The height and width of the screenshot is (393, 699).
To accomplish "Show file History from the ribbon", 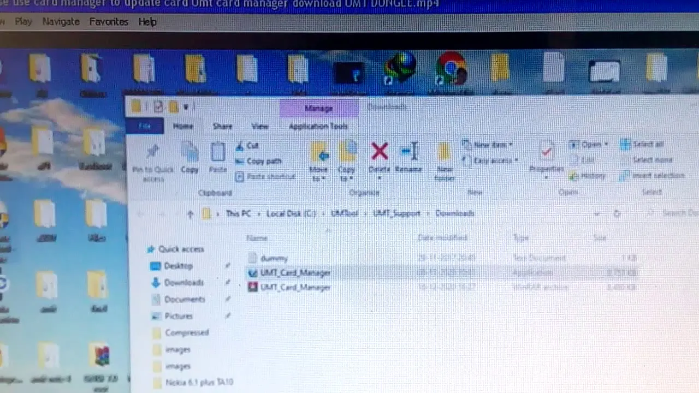I will point(588,176).
